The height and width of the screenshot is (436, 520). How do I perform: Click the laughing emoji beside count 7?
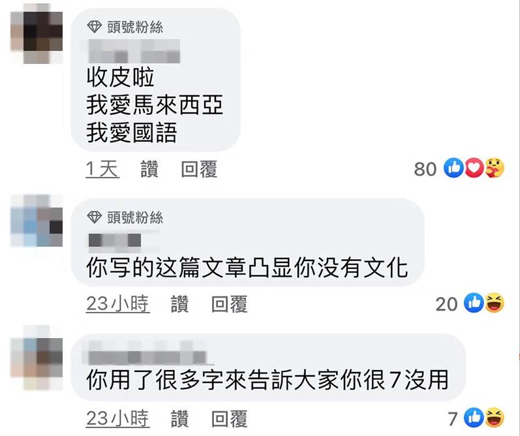[495, 418]
